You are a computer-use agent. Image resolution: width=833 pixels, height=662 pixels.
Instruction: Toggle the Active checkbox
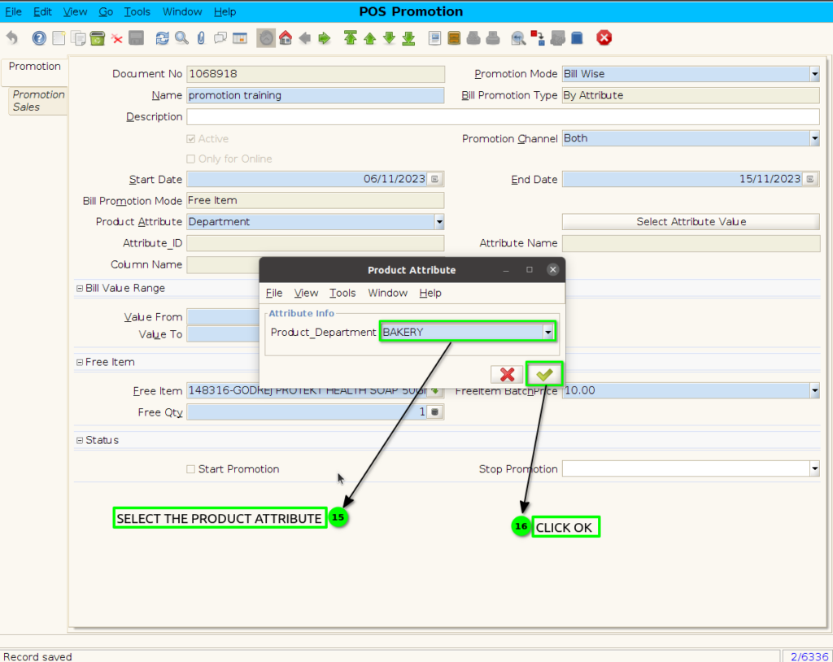[x=190, y=139]
